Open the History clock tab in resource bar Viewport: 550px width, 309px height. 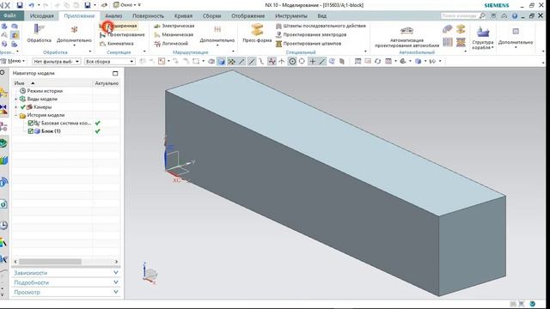(x=3, y=225)
